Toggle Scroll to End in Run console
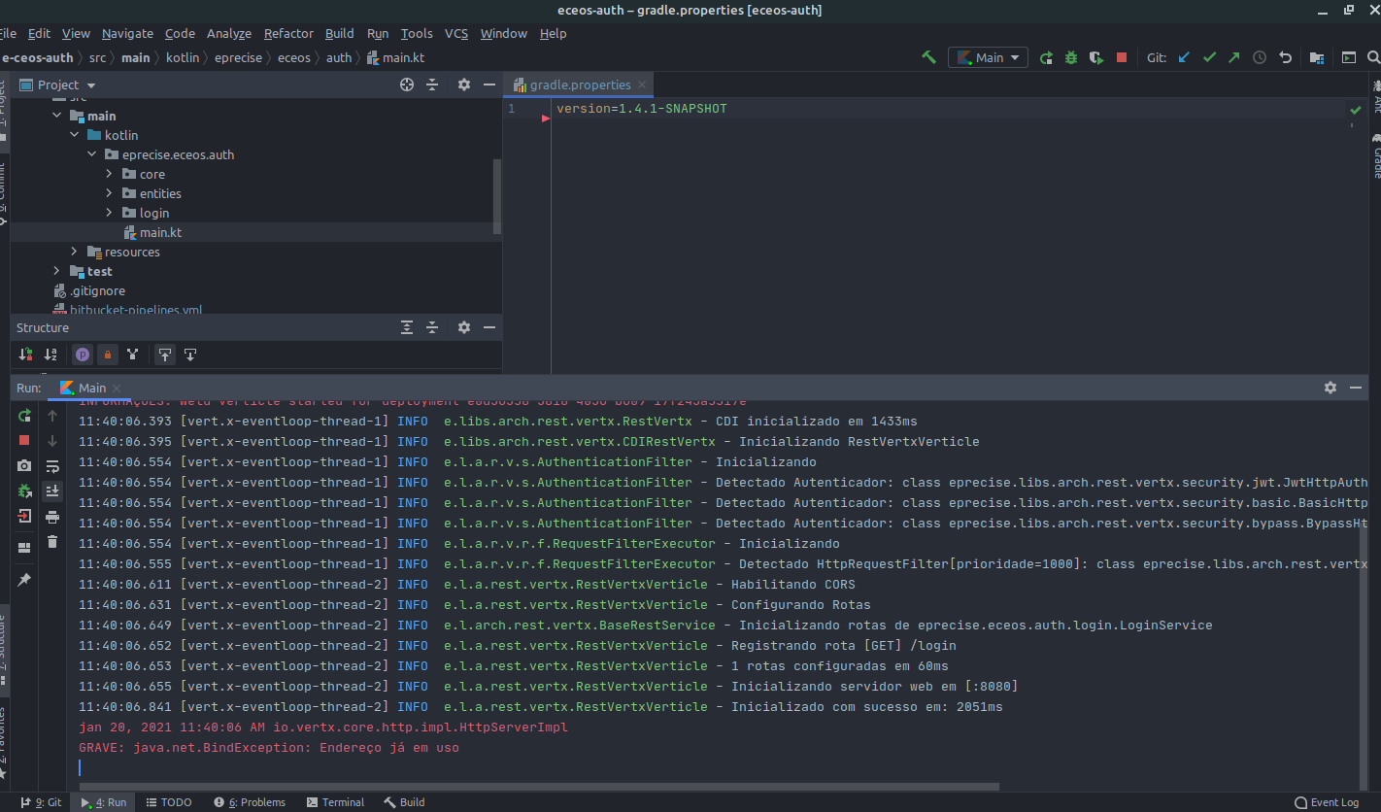 pos(52,491)
